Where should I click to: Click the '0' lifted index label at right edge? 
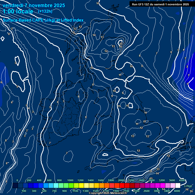(187, 84)
